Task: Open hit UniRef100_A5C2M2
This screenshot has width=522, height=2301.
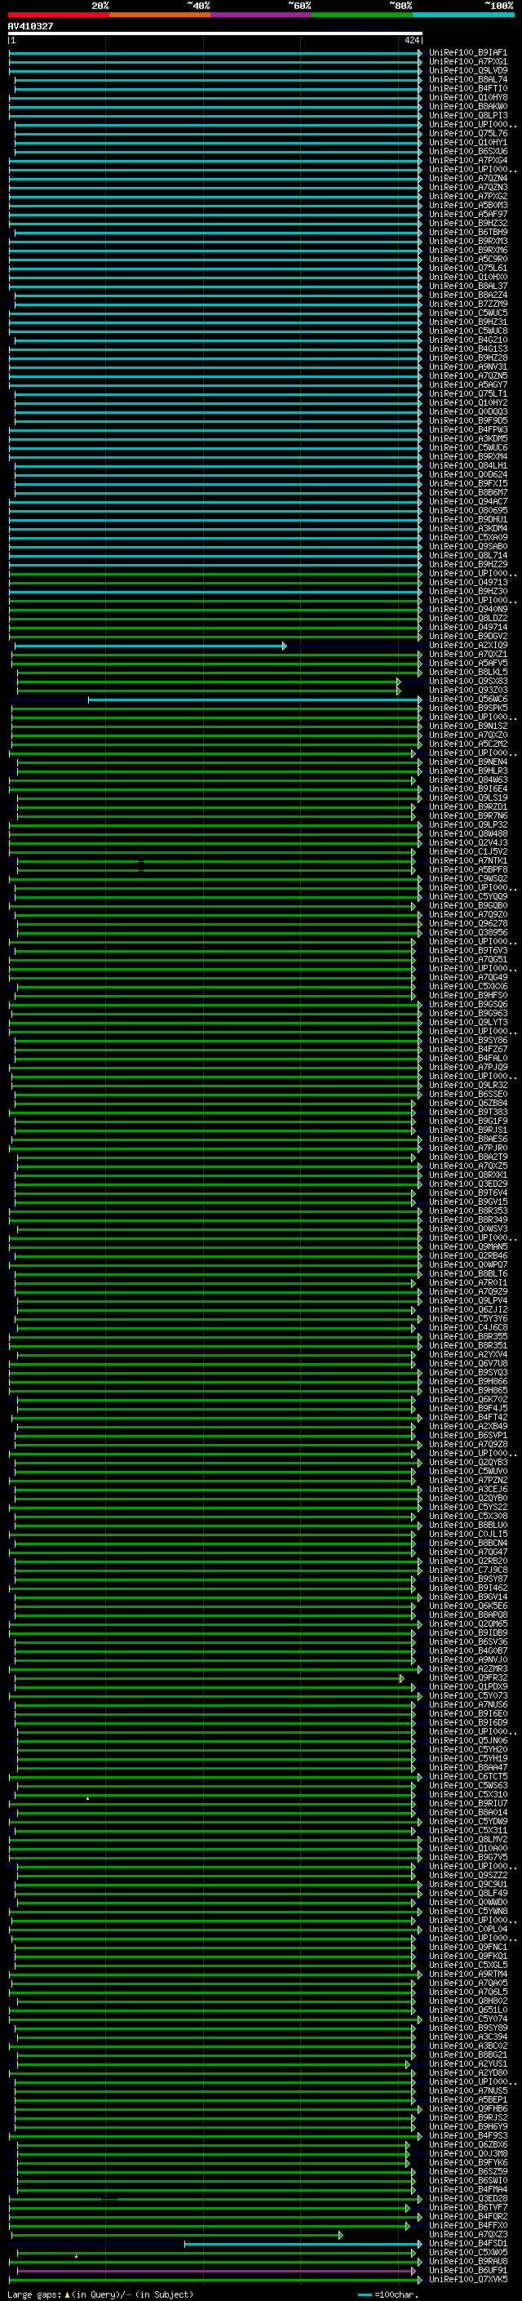Action: pyautogui.click(x=468, y=744)
